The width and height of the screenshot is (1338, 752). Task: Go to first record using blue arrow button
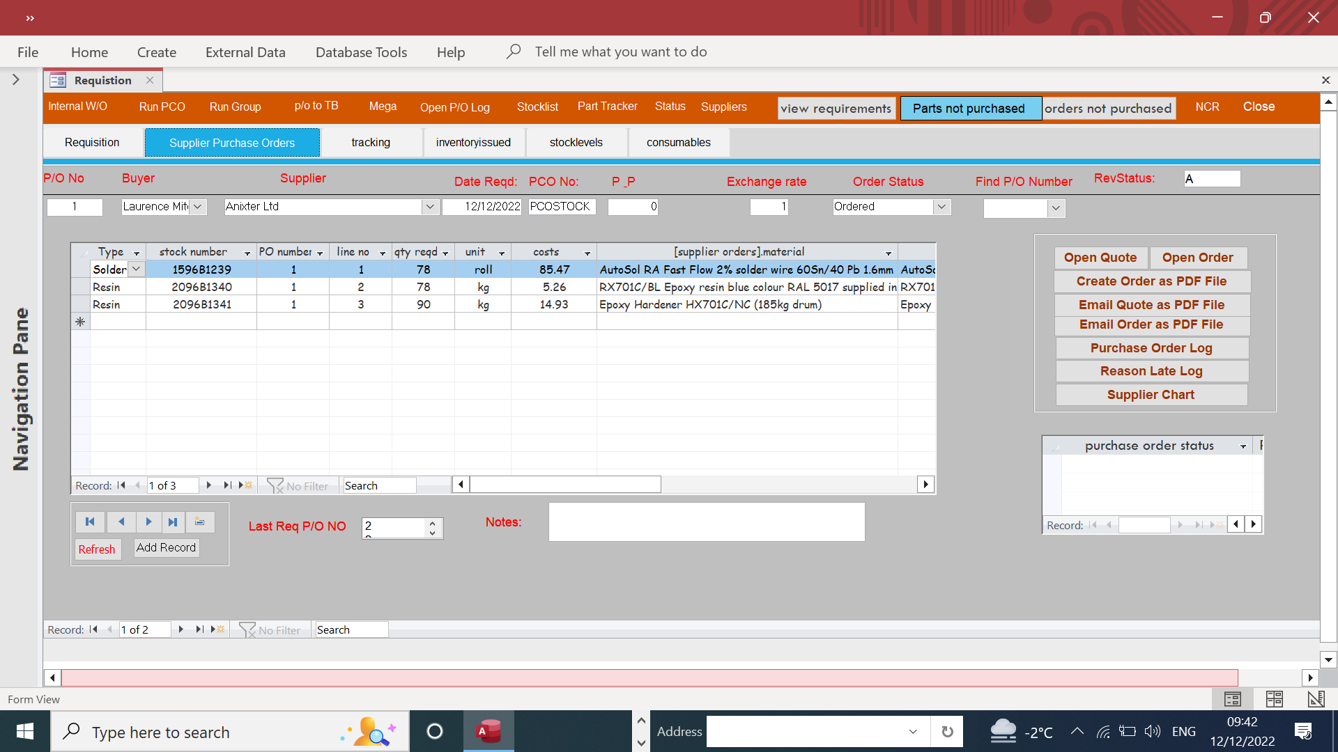click(90, 522)
